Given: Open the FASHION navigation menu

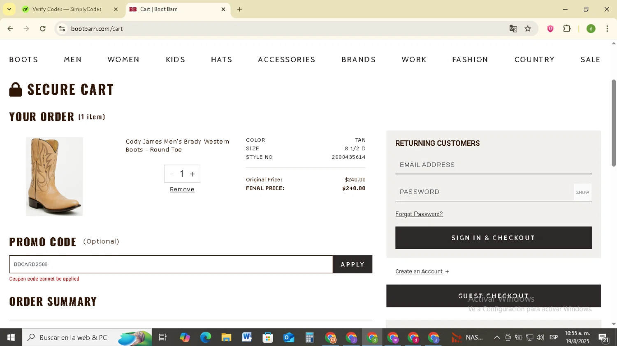Looking at the screenshot, I should coord(470,60).
